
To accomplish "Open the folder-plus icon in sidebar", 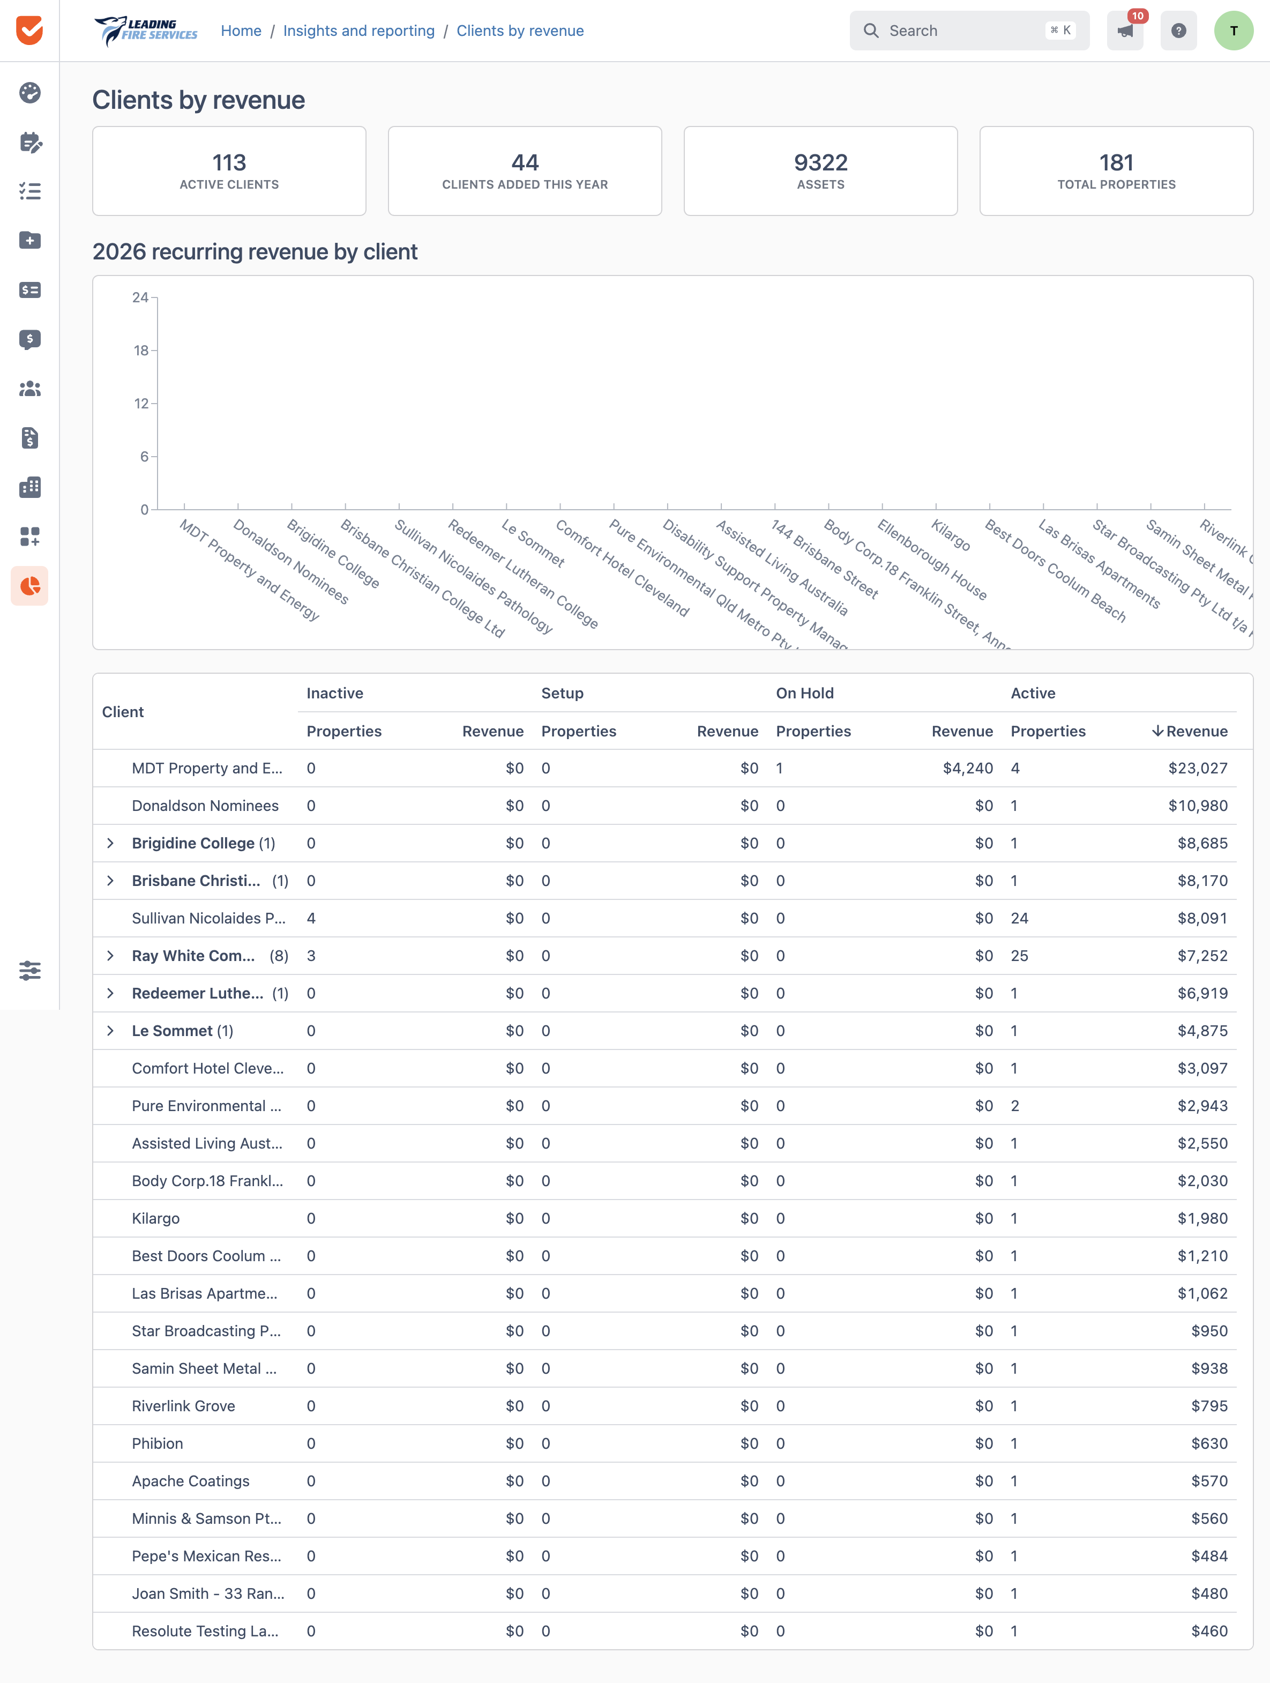I will click(x=29, y=241).
